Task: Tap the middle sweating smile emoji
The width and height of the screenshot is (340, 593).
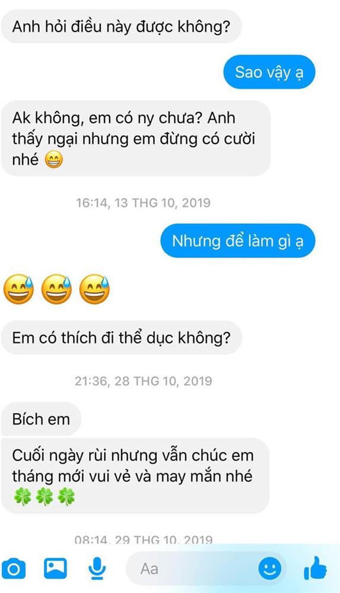Action: tap(56, 289)
